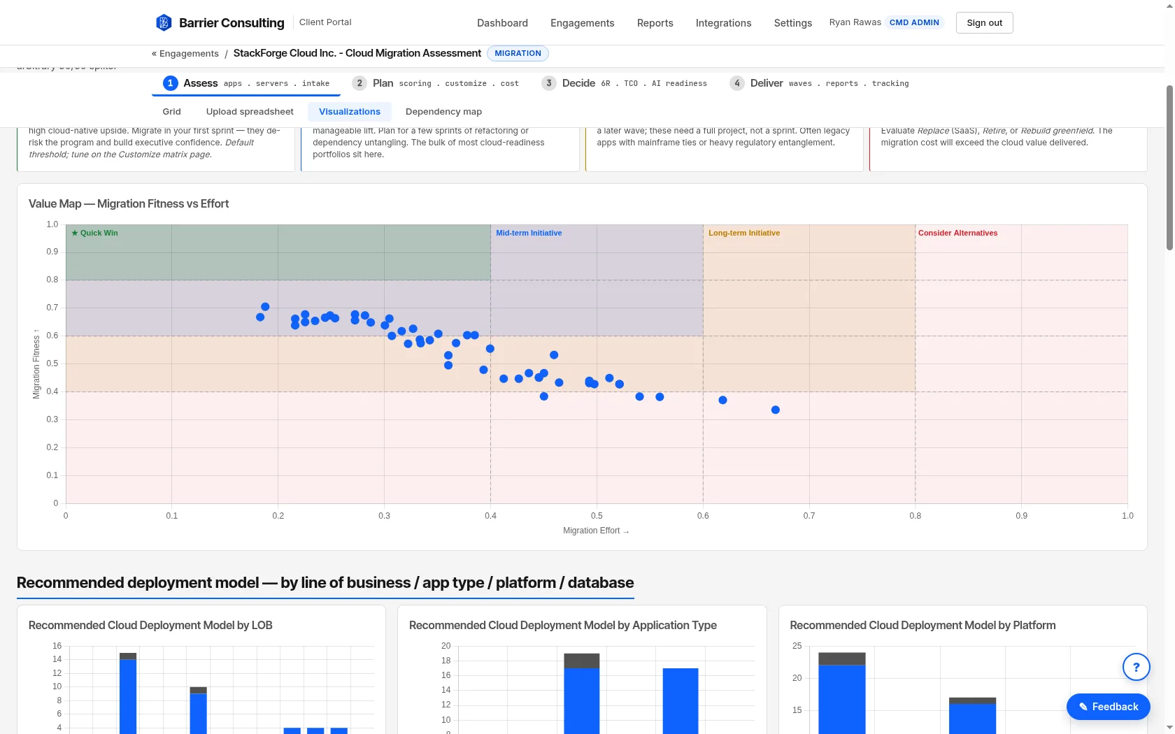
Task: Click the page vertical scrollbar thumb
Action: (x=1169, y=168)
